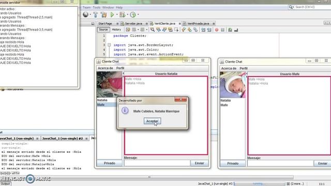Close the Start Page tab
This screenshot has height=186, width=331.
pyautogui.click(x=117, y=24)
